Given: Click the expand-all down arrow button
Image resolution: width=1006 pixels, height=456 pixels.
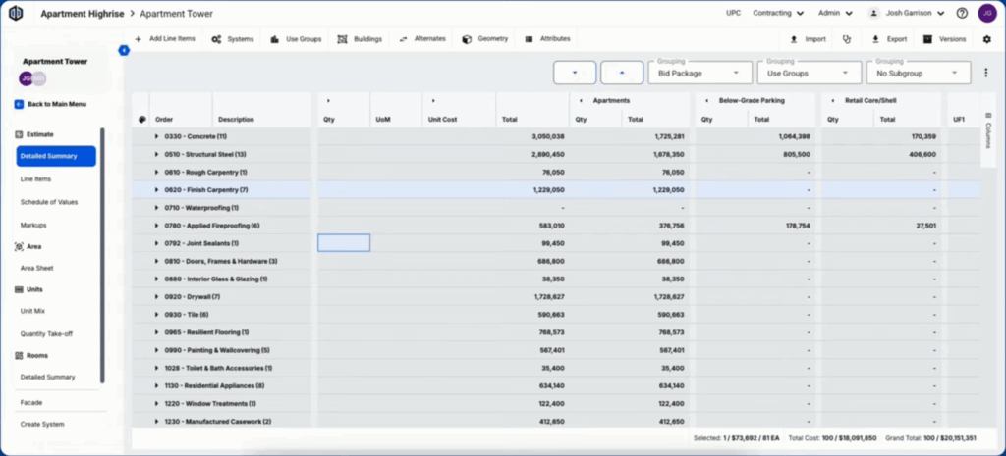Looking at the screenshot, I should click(575, 73).
